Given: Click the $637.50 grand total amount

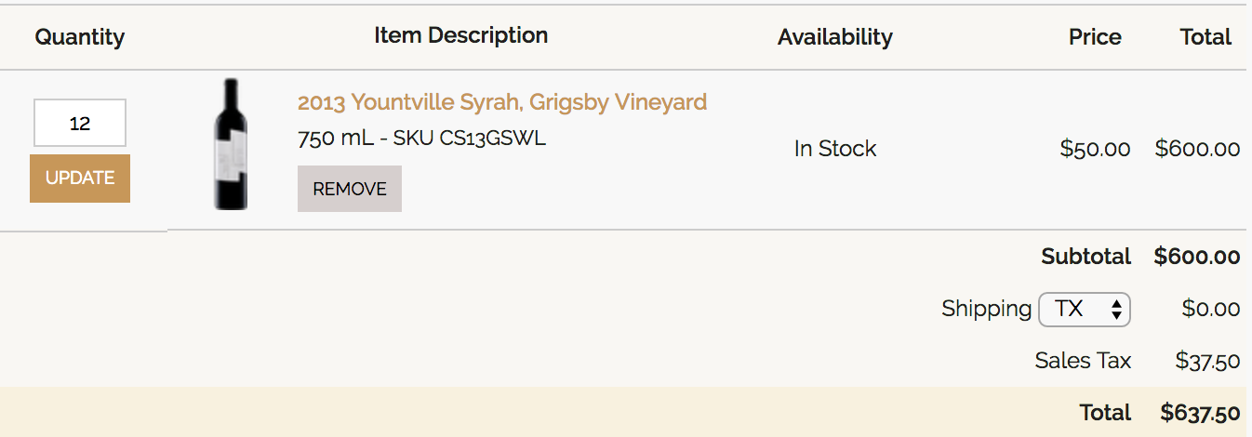Looking at the screenshot, I should tap(1200, 413).
